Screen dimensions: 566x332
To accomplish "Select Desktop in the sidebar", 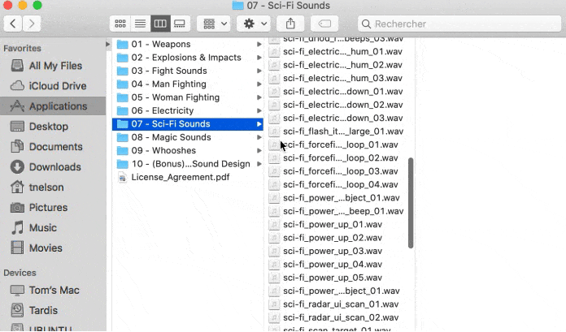I will point(48,127).
